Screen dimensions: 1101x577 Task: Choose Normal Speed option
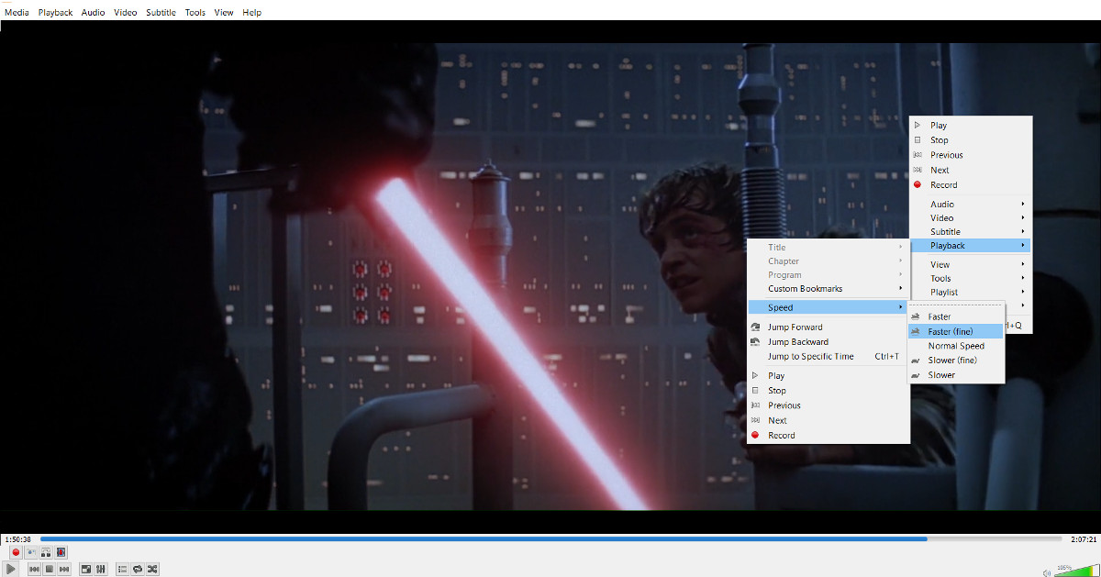click(957, 346)
